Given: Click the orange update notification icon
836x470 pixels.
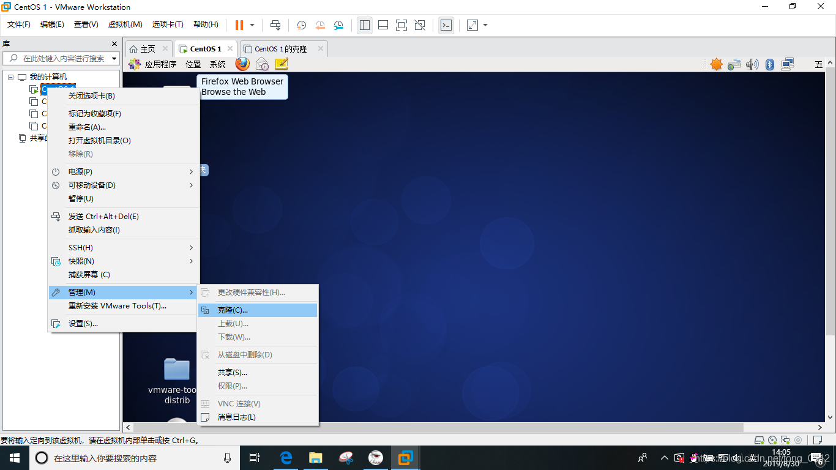Looking at the screenshot, I should point(716,64).
